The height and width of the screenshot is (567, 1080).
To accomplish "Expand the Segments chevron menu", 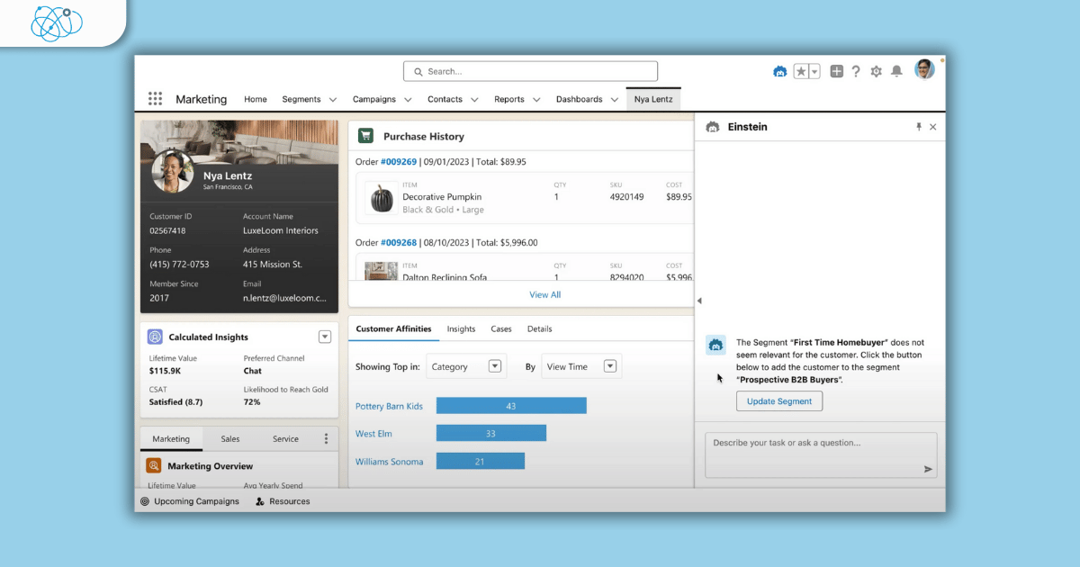I will pyautogui.click(x=333, y=100).
